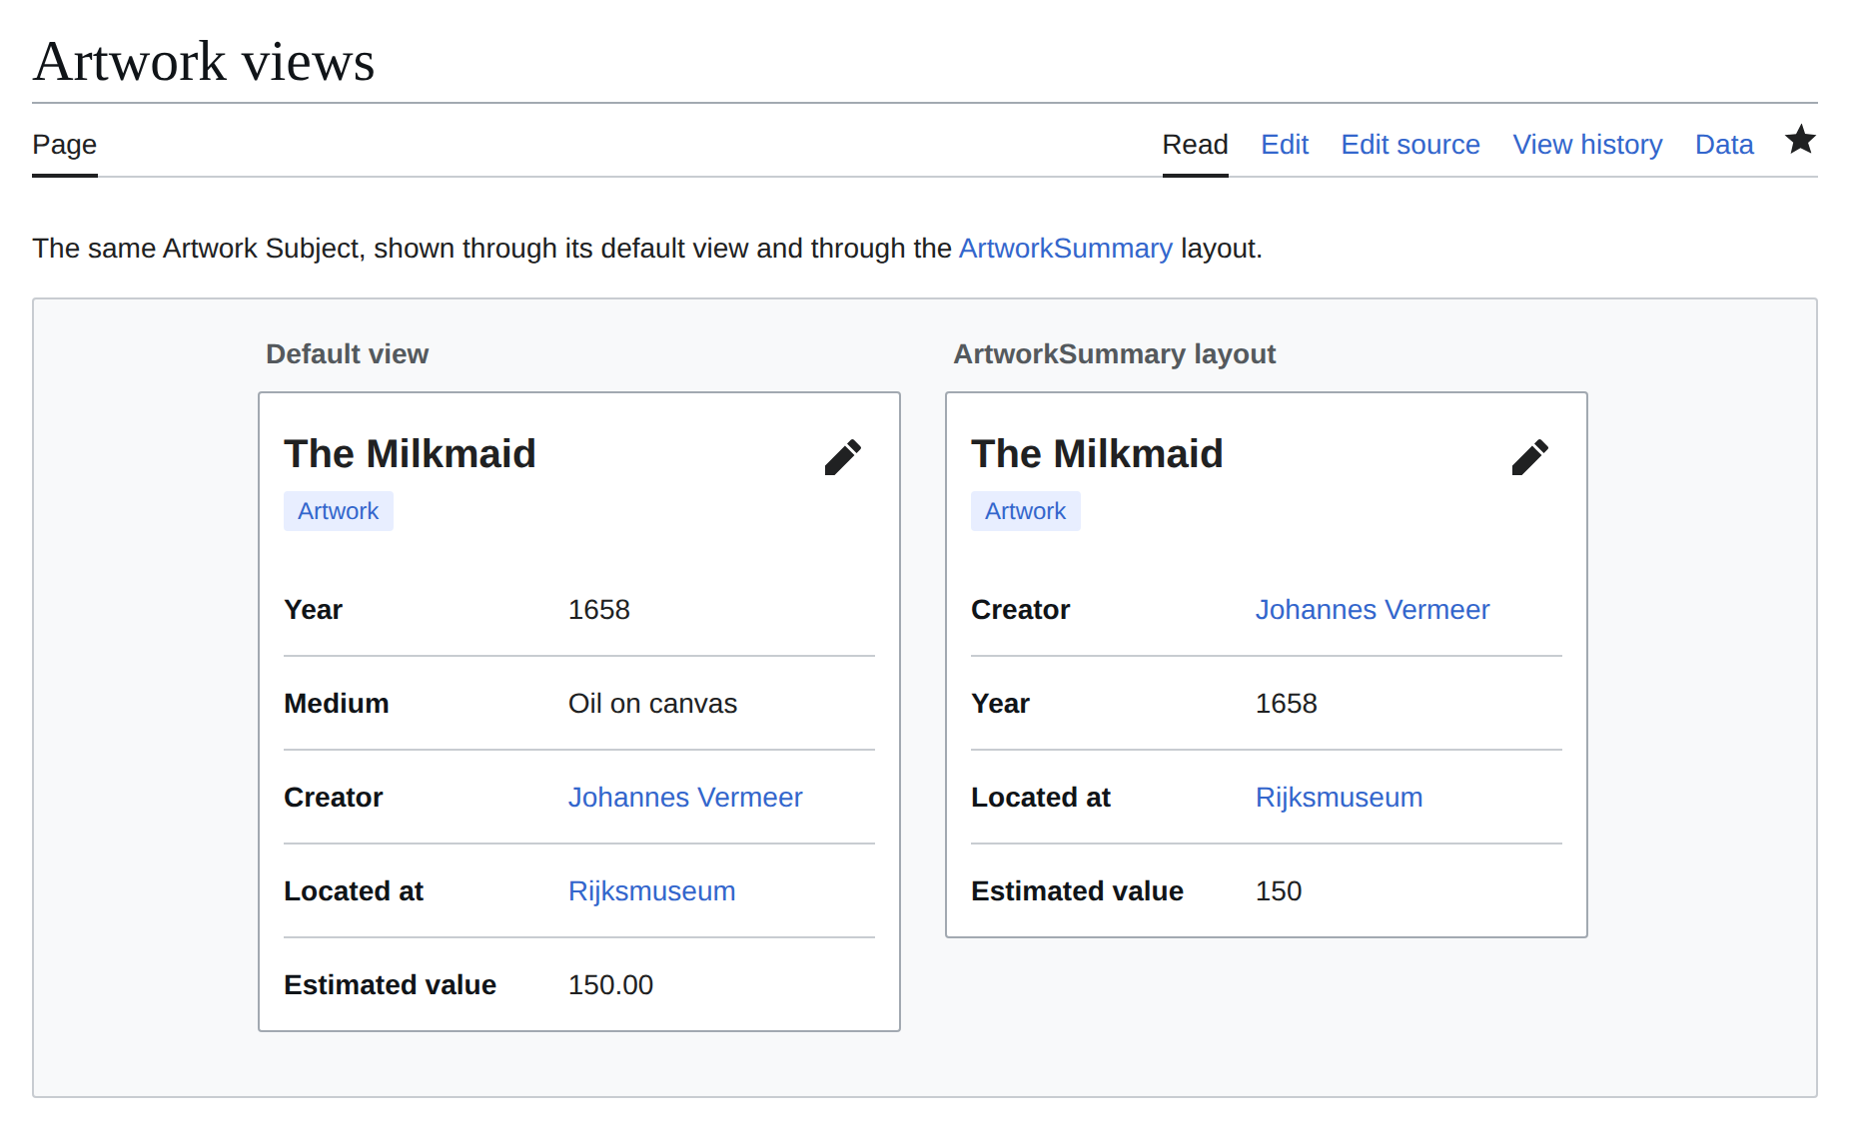
Task: Click the 'Oil on canvas' medium value
Action: [x=652, y=704]
